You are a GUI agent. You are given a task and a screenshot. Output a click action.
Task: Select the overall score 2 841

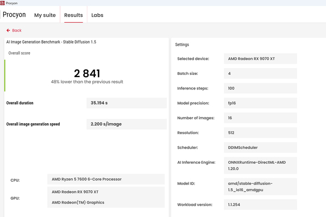87,73
